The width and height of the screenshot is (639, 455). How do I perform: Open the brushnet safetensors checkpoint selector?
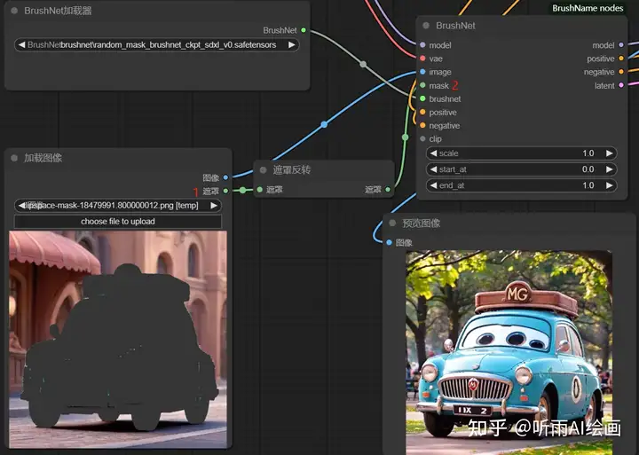157,45
